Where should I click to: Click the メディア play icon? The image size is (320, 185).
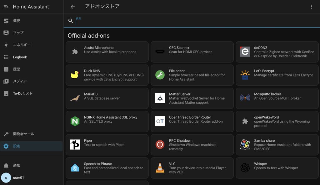(x=6, y=81)
